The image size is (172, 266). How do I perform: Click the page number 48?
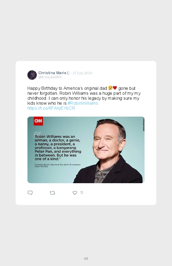pyautogui.click(x=86, y=258)
